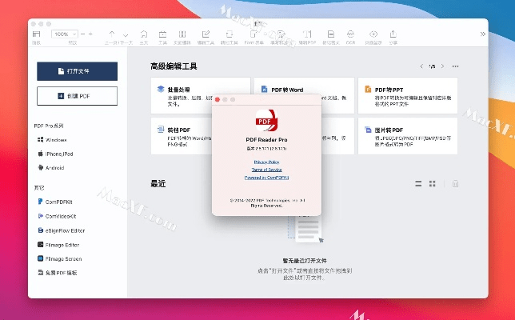Switch recent files to grid view
This screenshot has height=320, width=515.
pos(432,184)
